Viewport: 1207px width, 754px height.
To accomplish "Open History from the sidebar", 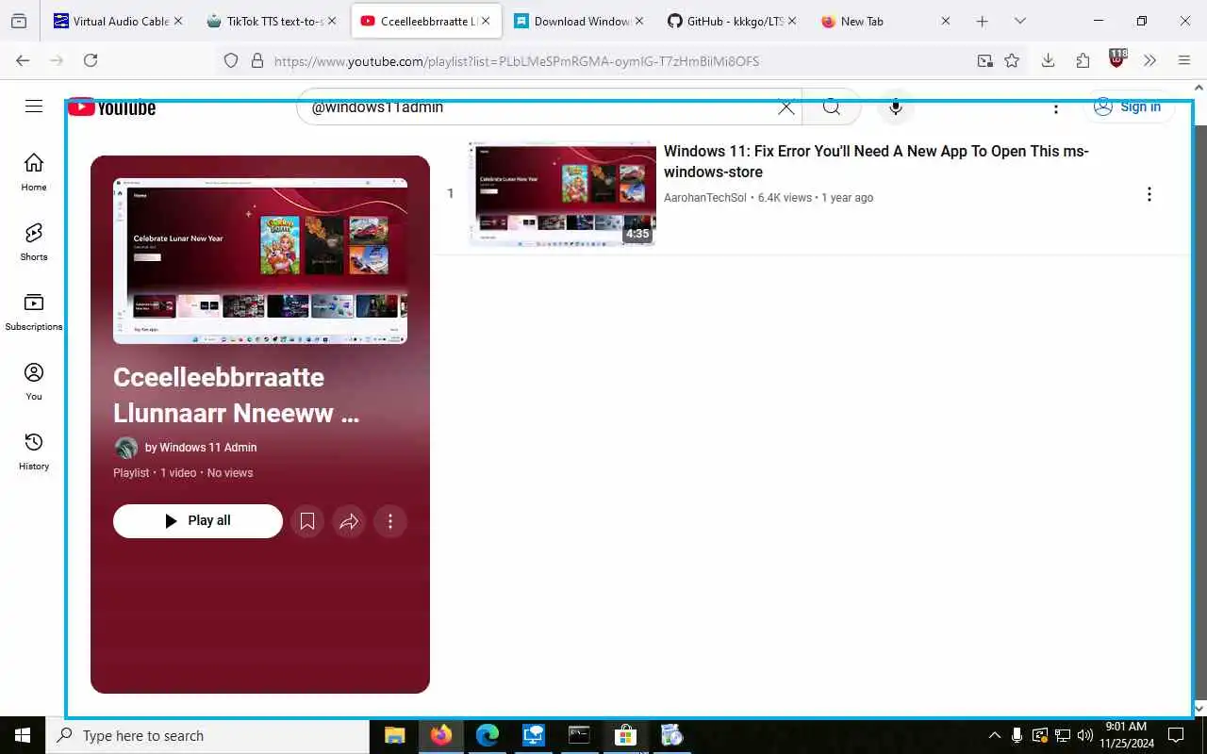I will coord(34,451).
